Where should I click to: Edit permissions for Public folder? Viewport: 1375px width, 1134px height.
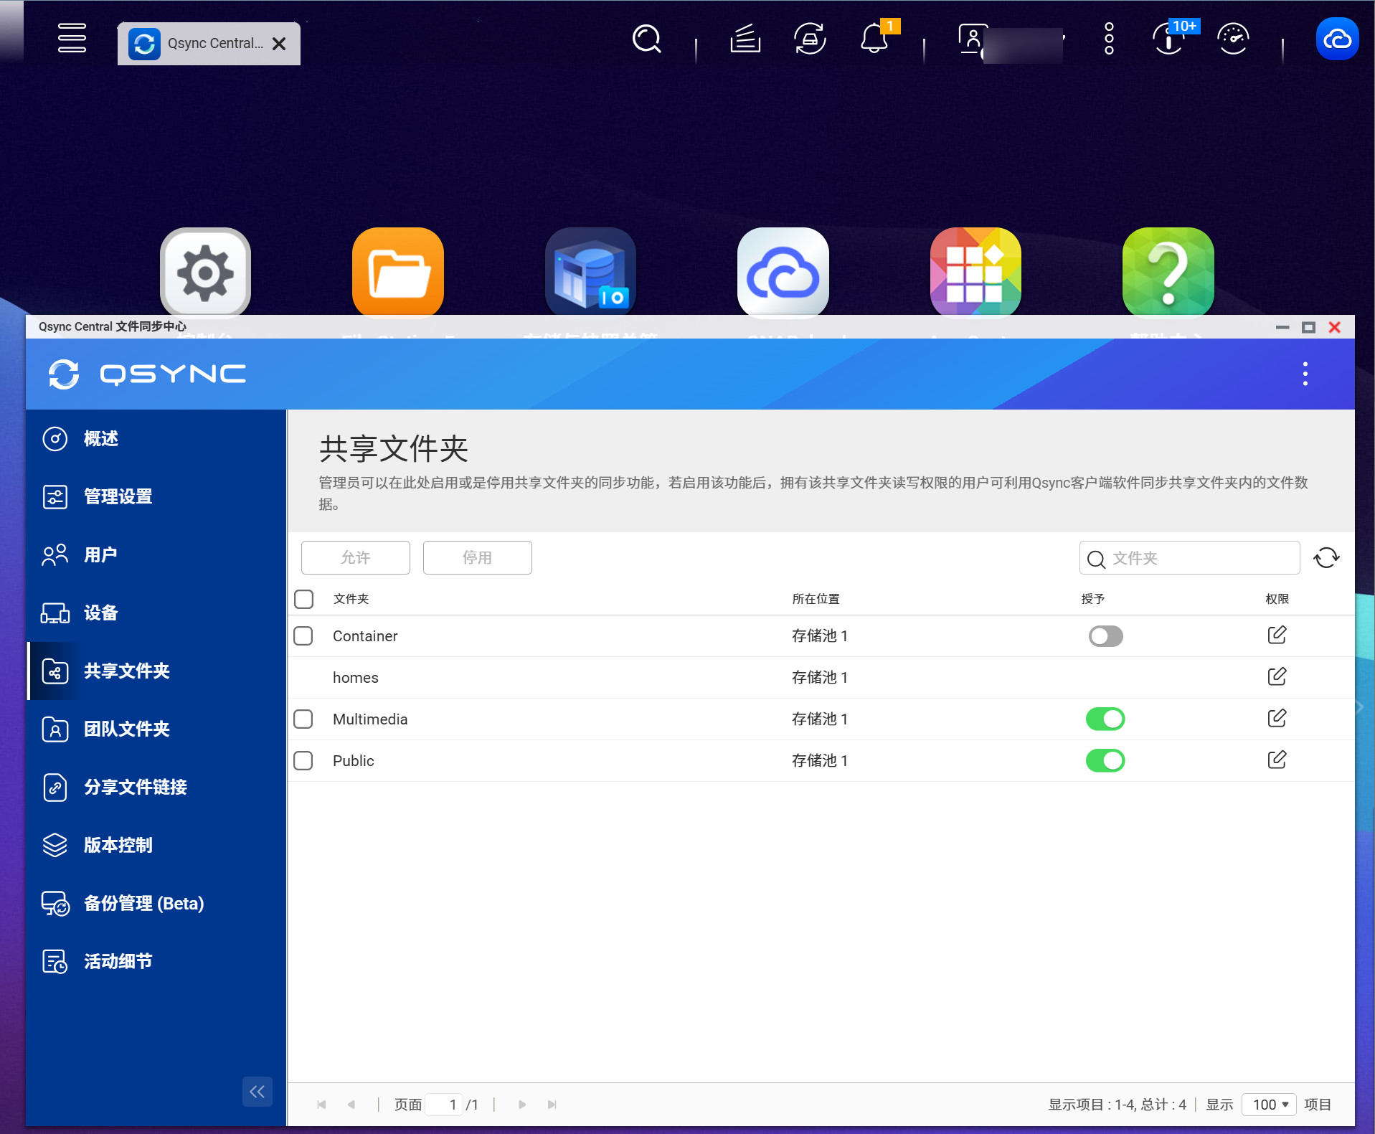point(1277,760)
